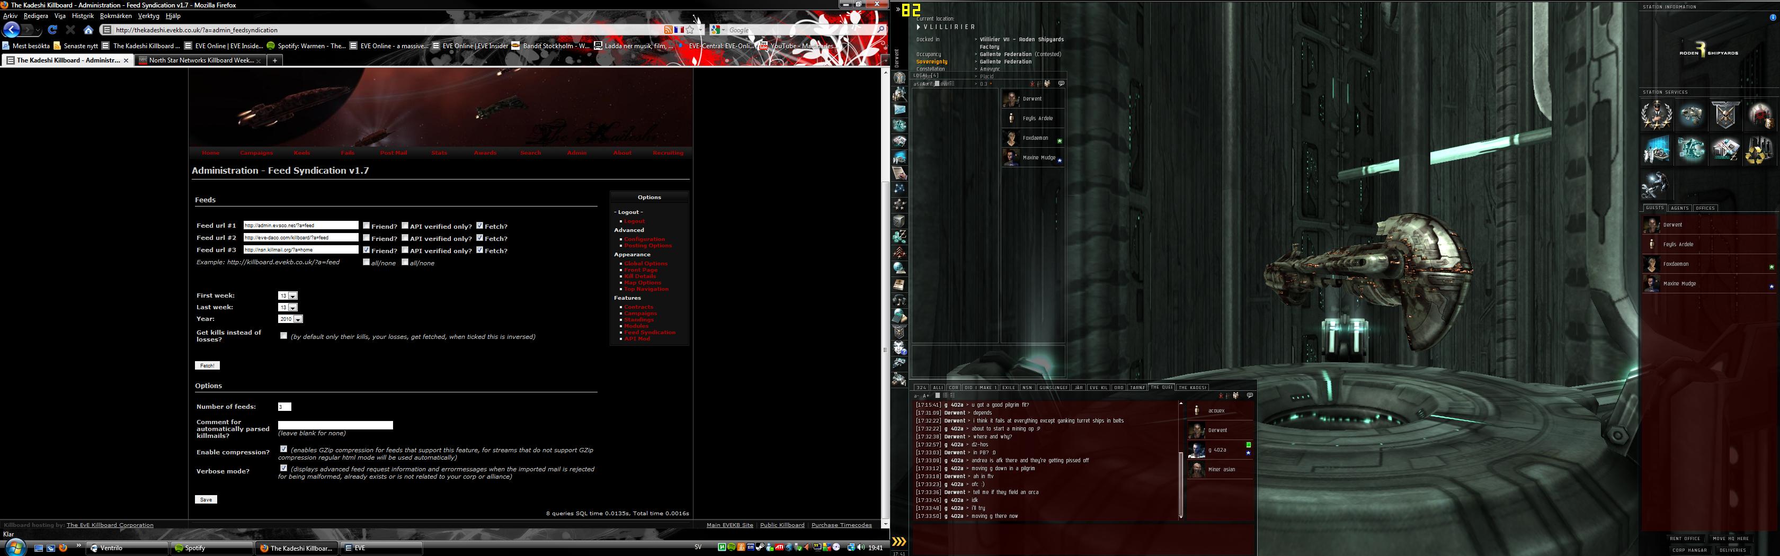Click the Firefox search magnifier icon

coord(880,30)
